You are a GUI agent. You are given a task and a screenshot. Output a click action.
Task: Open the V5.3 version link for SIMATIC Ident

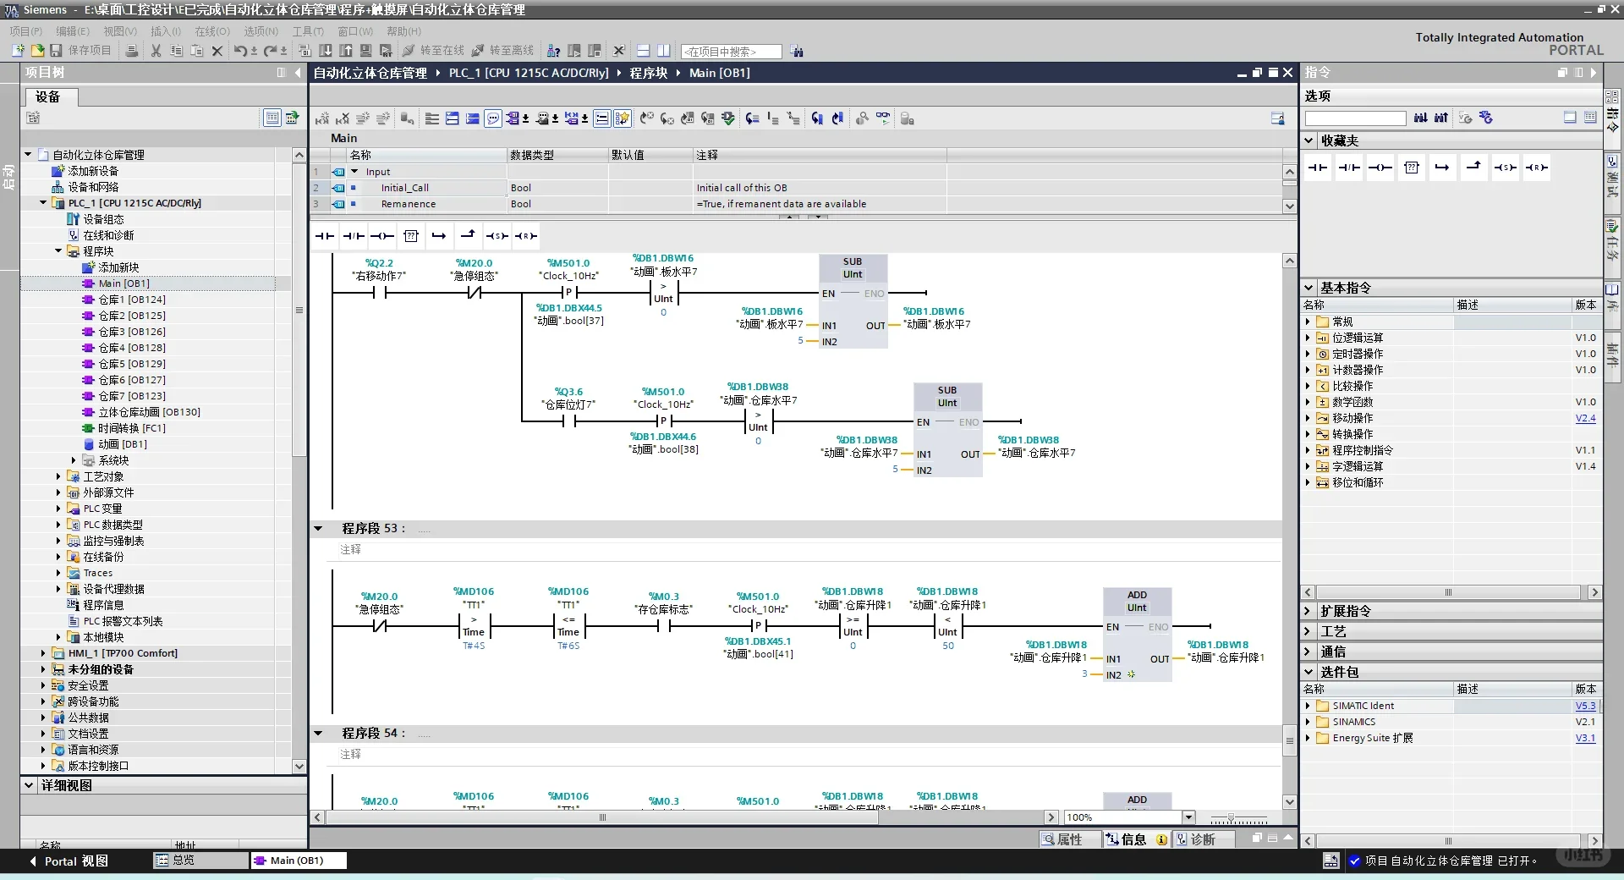[1585, 706]
